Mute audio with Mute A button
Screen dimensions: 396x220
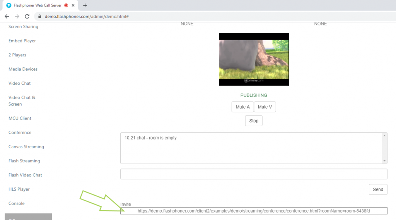(242, 107)
